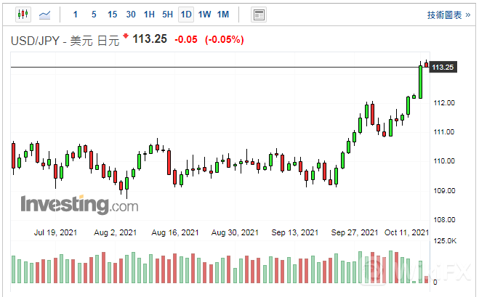
Task: Choose the 1M monthly interval
Action: click(223, 15)
